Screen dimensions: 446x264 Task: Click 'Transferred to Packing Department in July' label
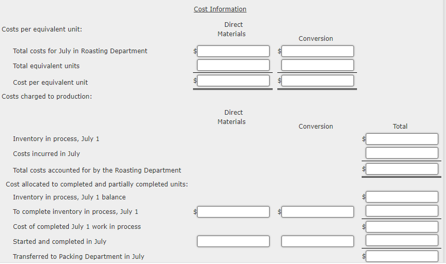tap(79, 257)
